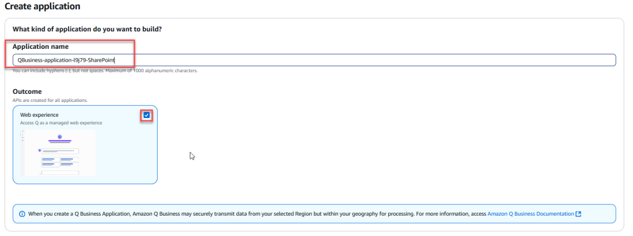Click the 'Application name' label
The image size is (633, 236).
point(40,46)
